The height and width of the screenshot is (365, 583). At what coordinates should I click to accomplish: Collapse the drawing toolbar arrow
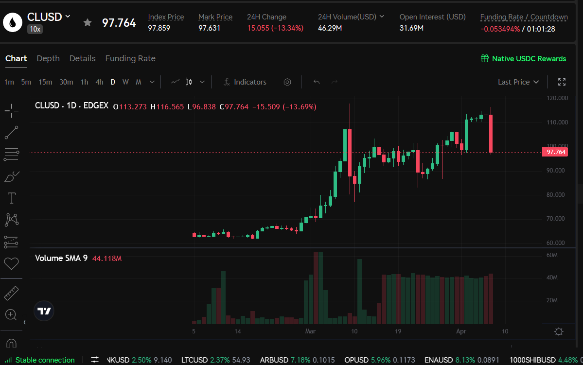tap(24, 322)
